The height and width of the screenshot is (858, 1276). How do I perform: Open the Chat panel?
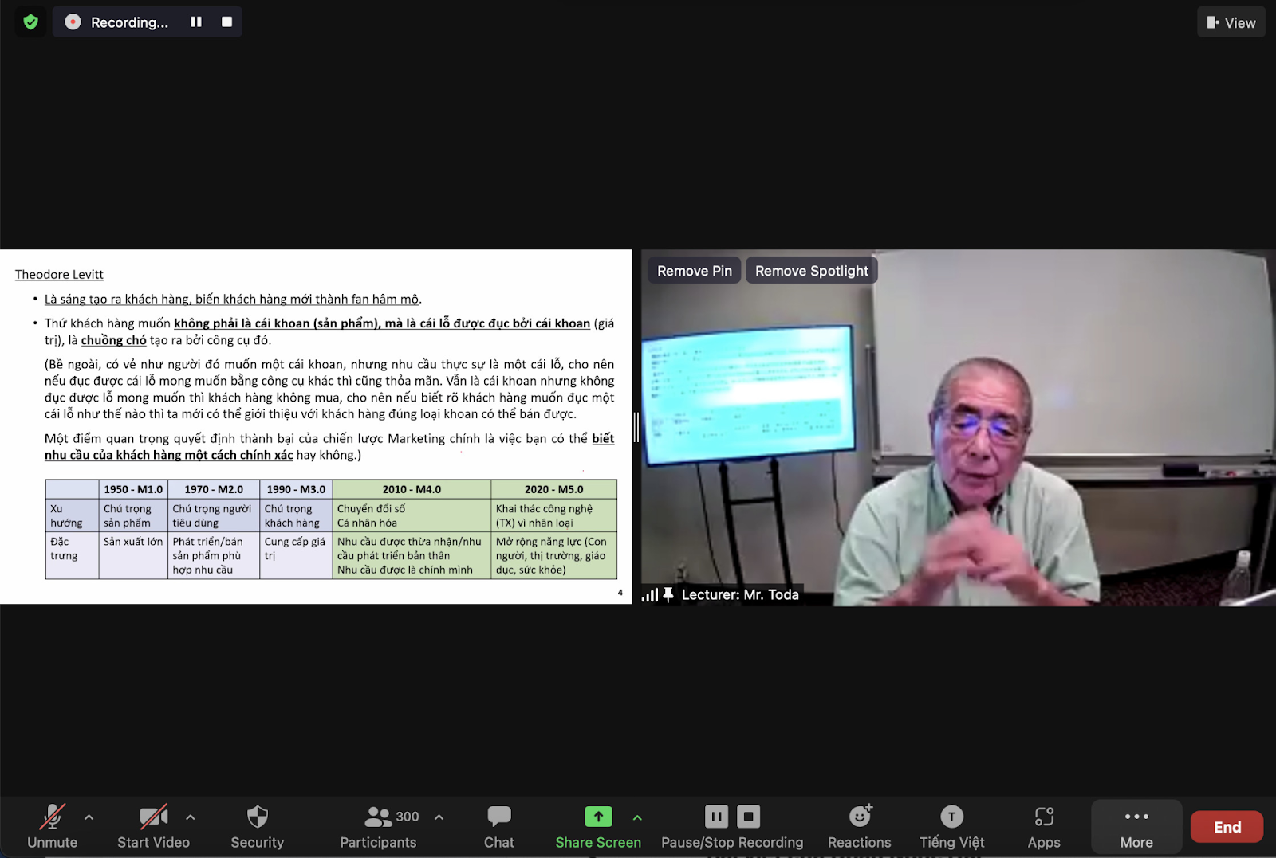(x=499, y=827)
